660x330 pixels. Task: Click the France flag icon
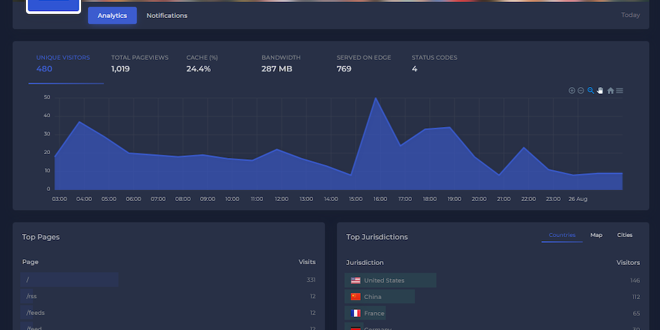(356, 313)
